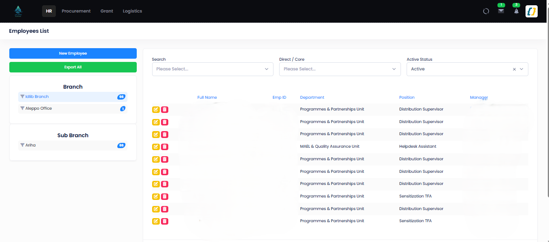Viewport: 549px width, 242px height.
Task: Open the Search select dropdown
Action: (213, 69)
